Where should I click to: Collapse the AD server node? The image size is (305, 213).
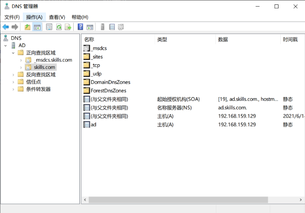point(6,46)
